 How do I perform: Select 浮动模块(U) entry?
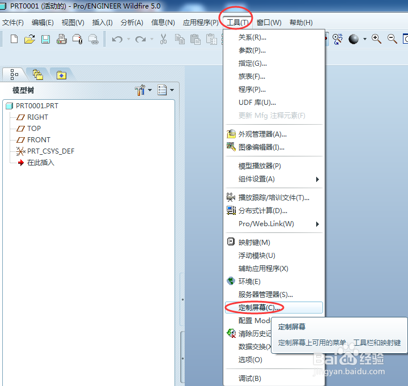274,256
